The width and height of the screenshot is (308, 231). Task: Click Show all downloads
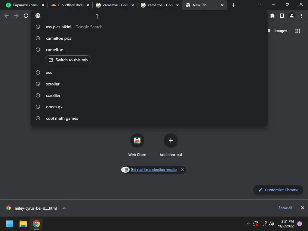[285, 208]
